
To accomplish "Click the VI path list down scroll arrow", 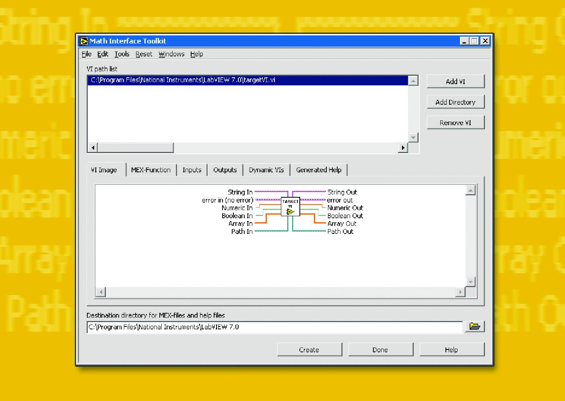I will click(413, 137).
